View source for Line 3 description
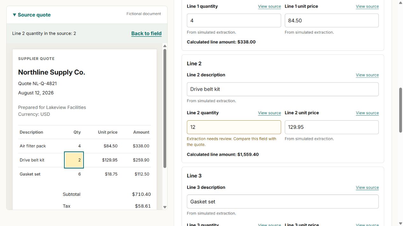This screenshot has width=403, height=226. [367, 188]
